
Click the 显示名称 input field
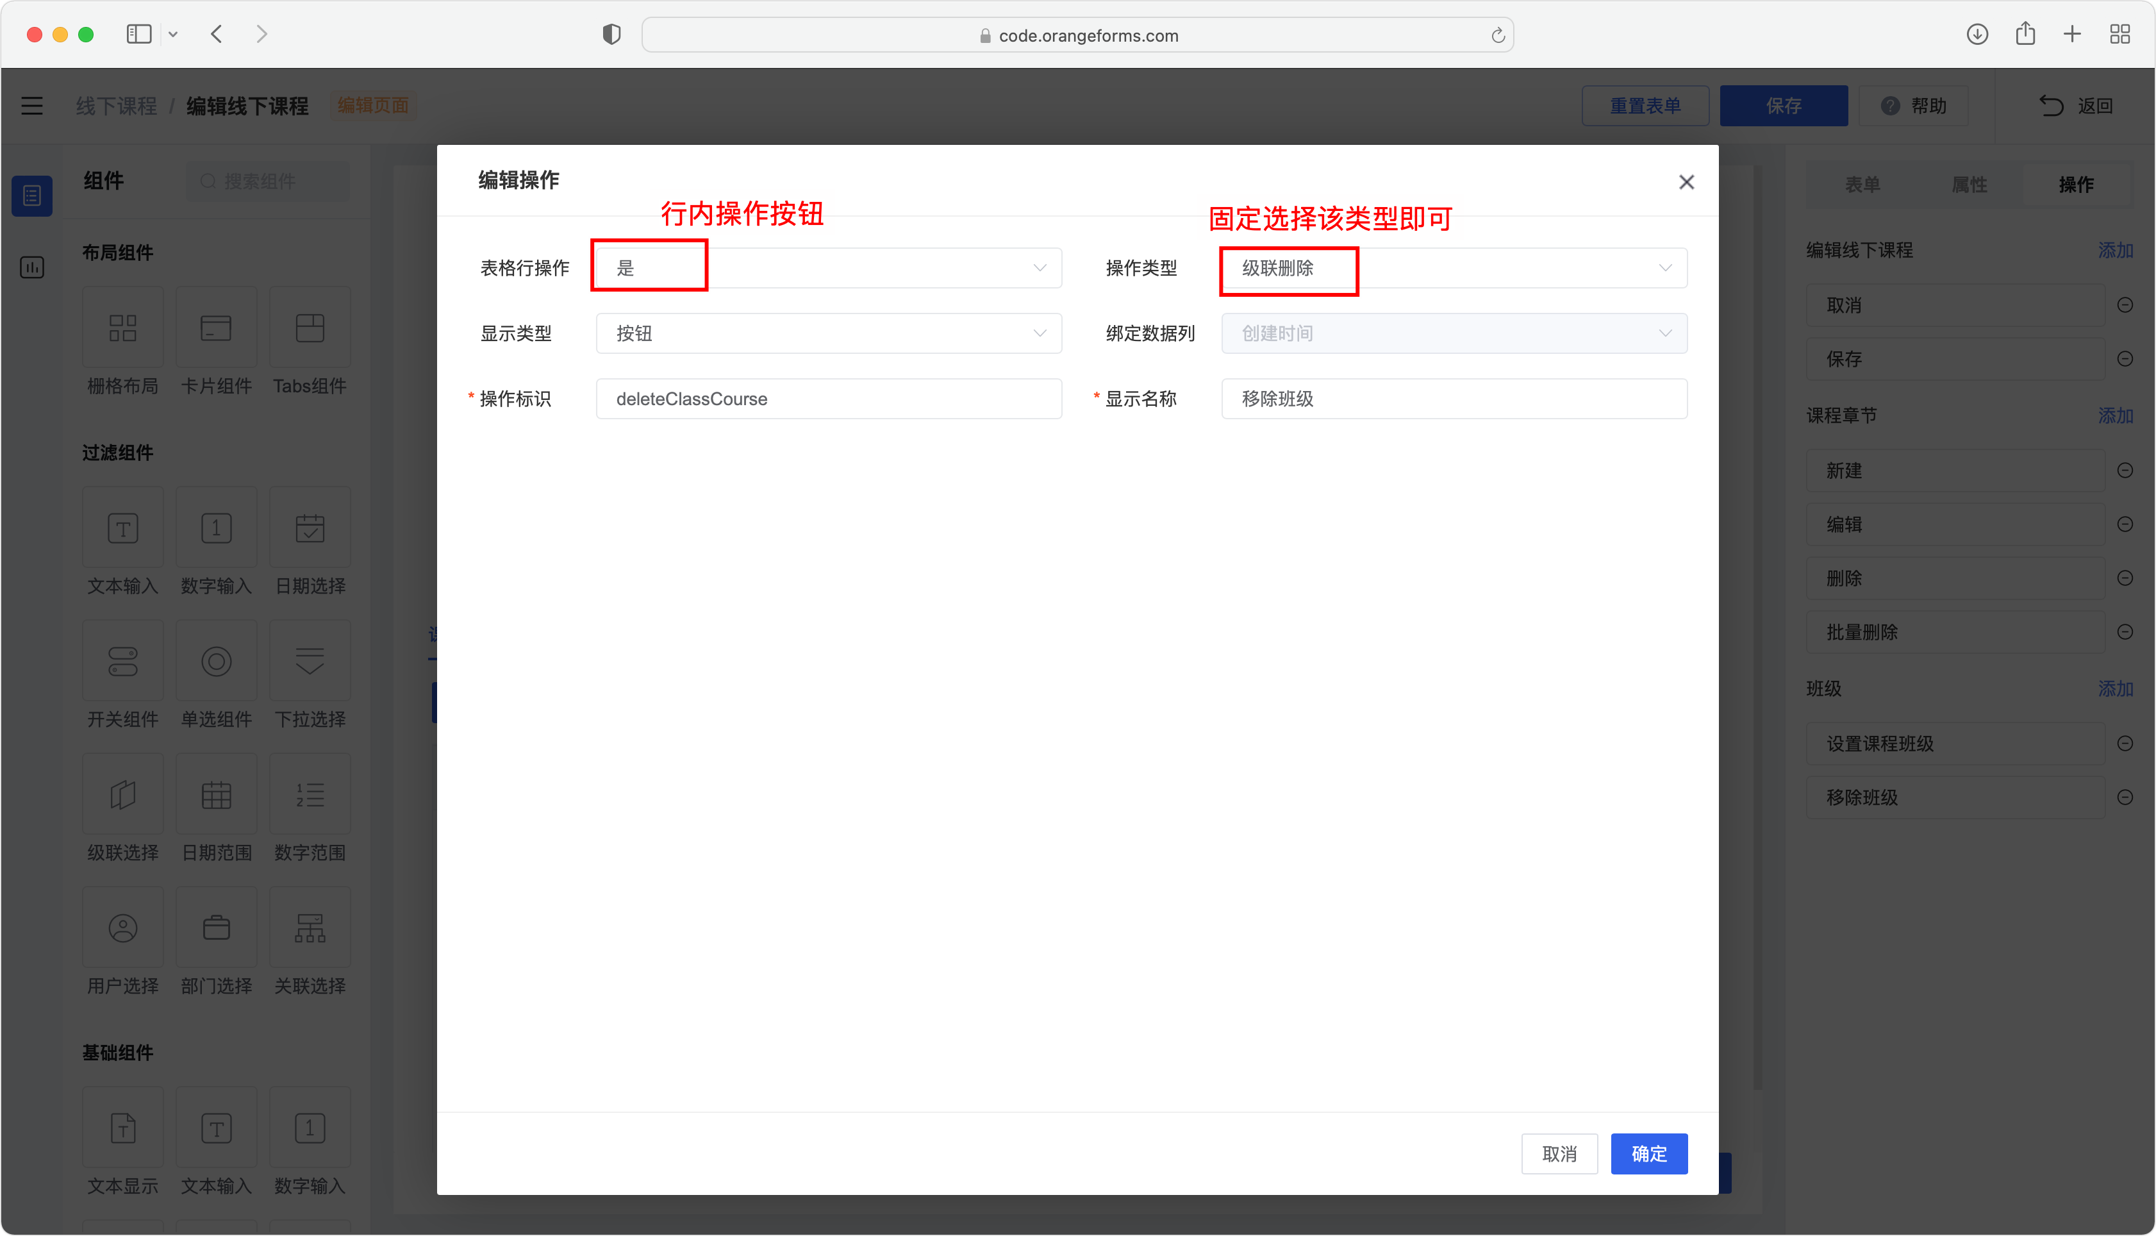tap(1454, 399)
